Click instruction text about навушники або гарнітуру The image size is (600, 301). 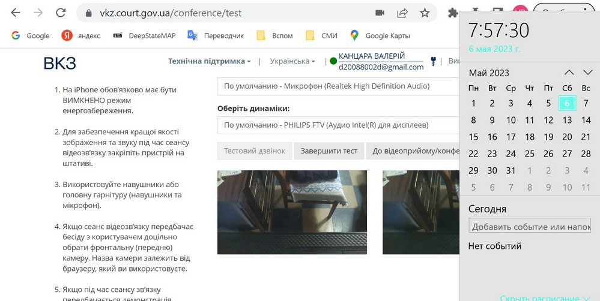tap(122, 195)
